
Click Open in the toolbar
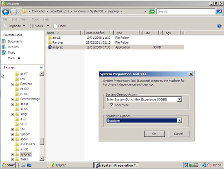(59, 26)
